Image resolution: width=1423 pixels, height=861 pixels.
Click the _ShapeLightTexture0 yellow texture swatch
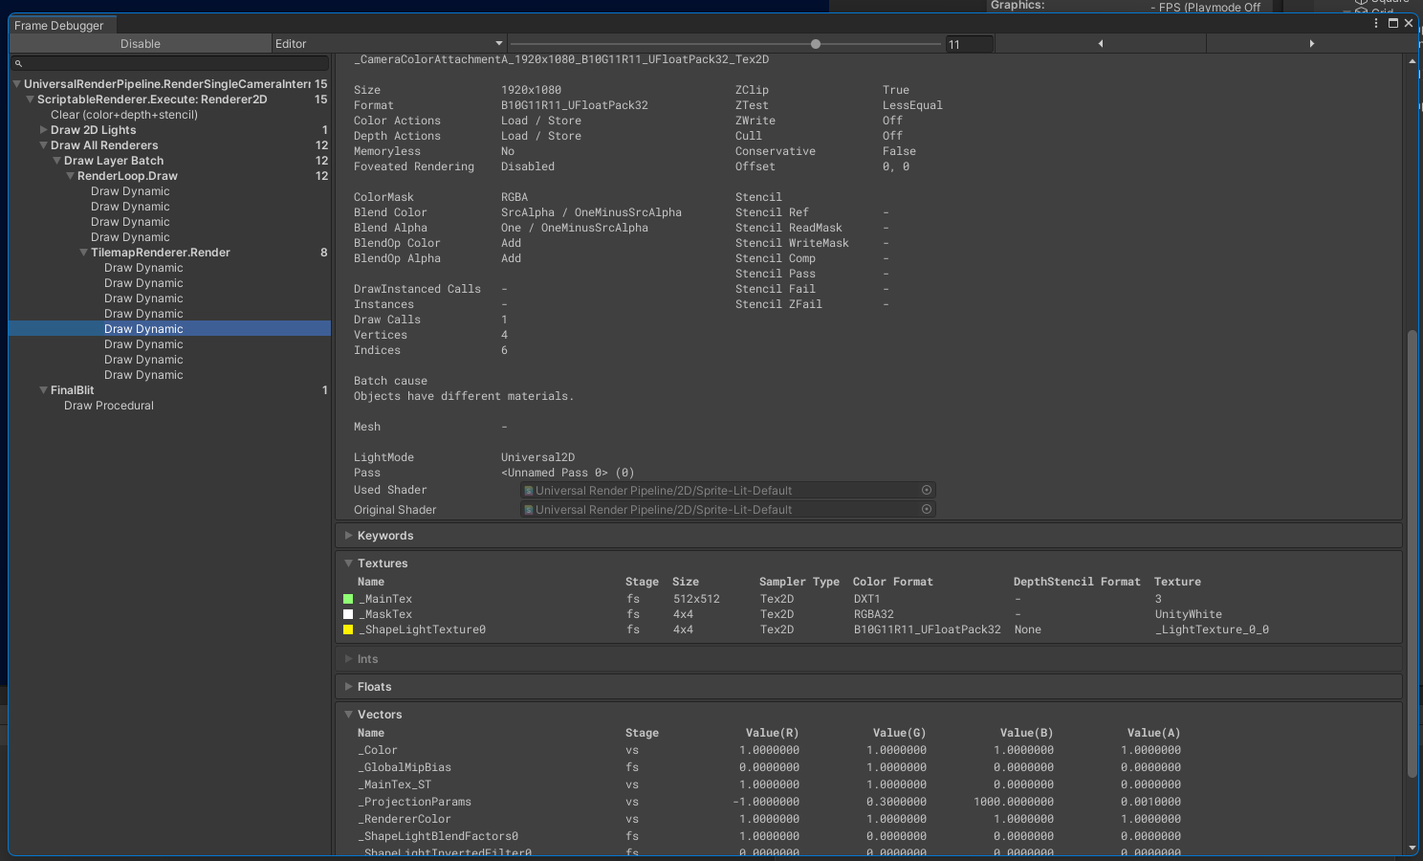click(348, 629)
